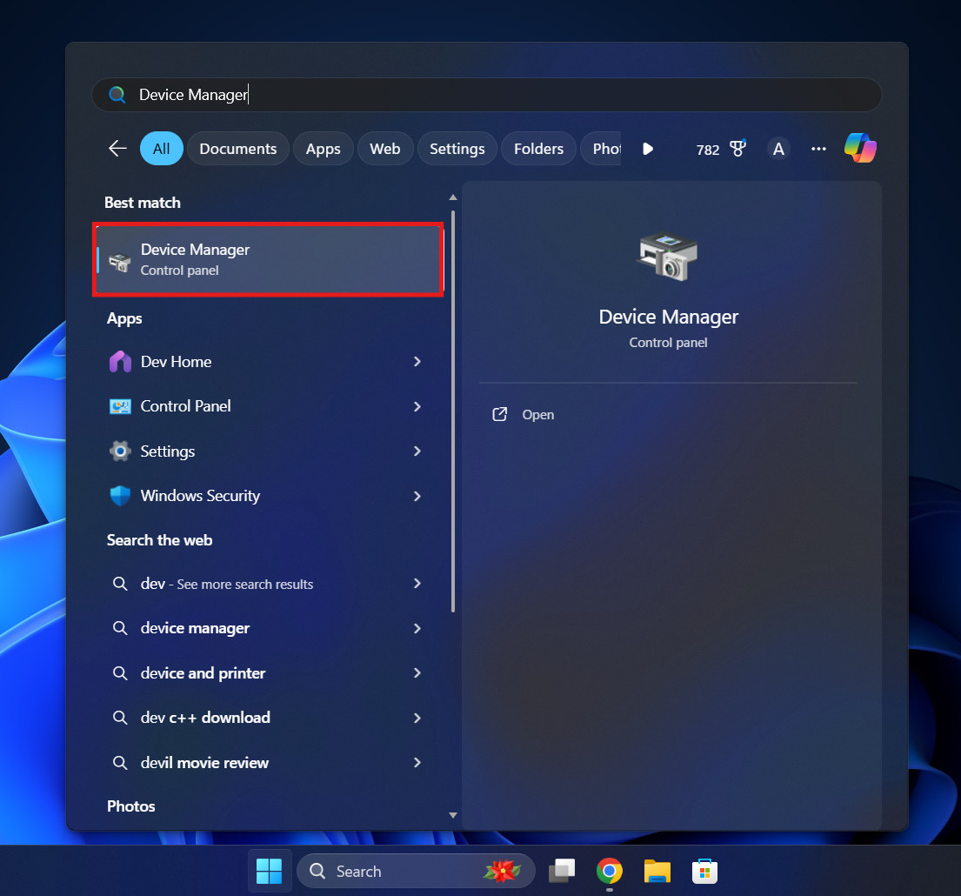This screenshot has width=961, height=896.
Task: Switch to the Folders filter
Action: coord(537,148)
